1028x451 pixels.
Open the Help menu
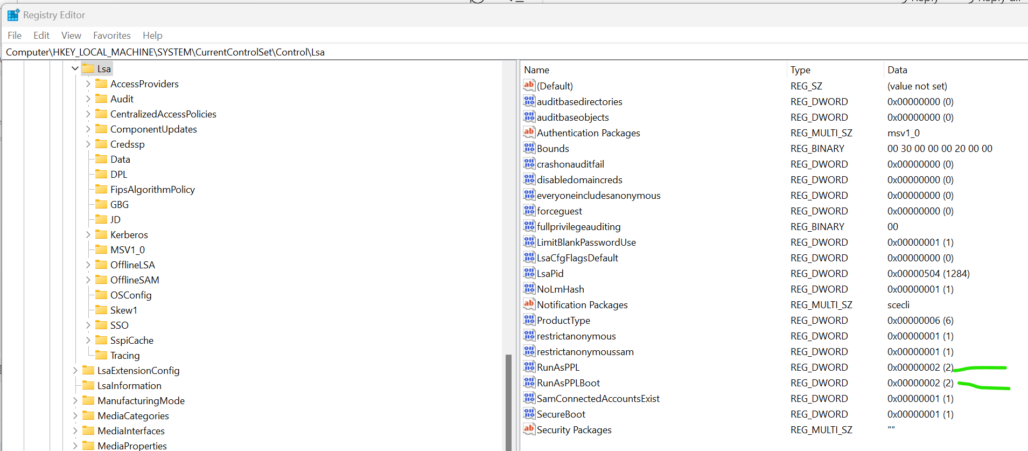(152, 35)
